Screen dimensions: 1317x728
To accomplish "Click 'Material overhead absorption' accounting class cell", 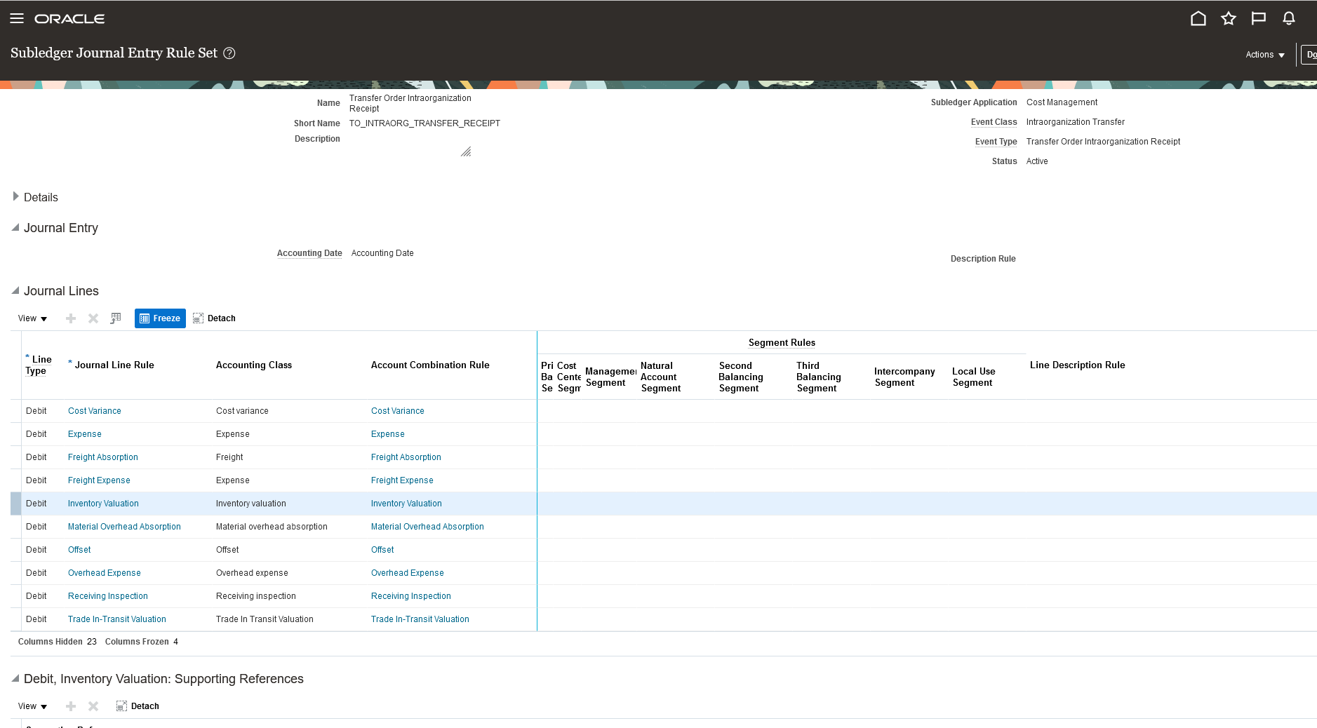I will coord(272,527).
